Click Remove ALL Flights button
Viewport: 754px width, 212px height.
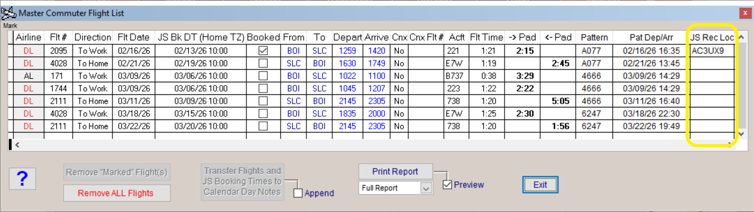coord(116,193)
